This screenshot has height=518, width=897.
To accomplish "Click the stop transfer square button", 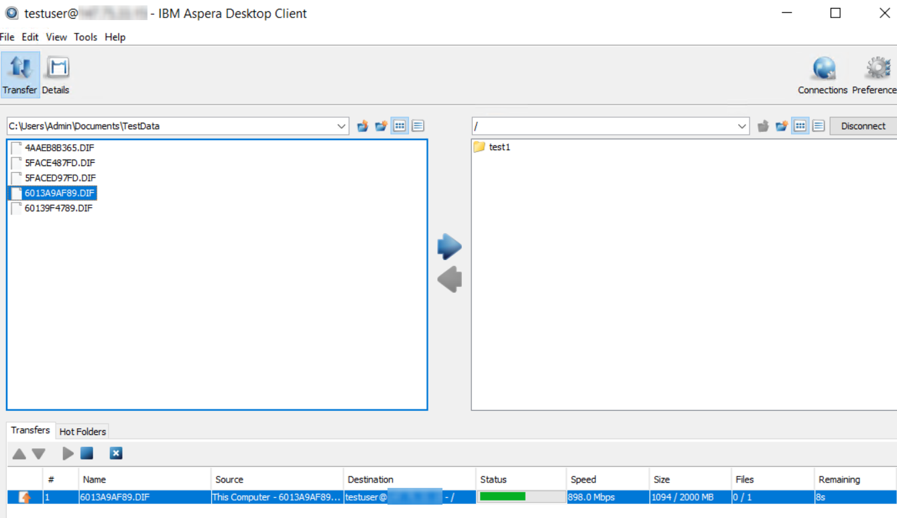I will coord(86,454).
